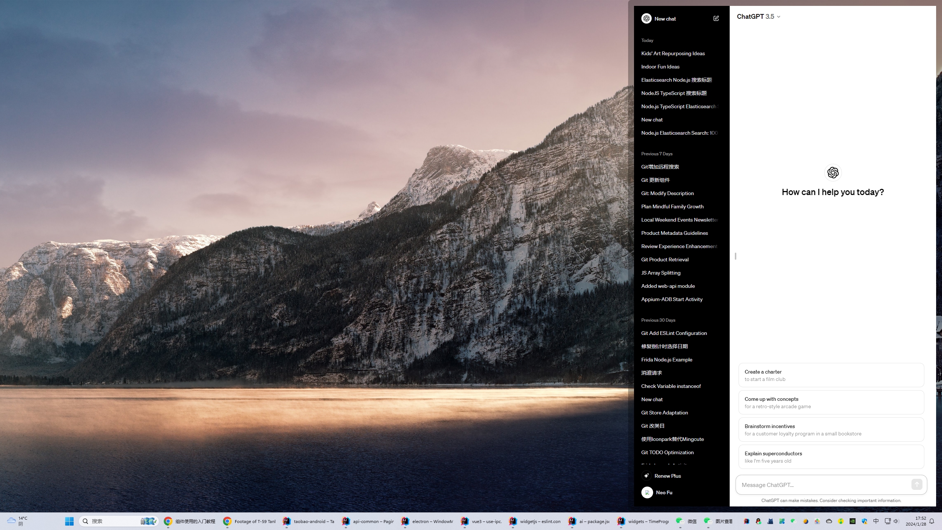
Task: Click the Renew Plus sparkle icon
Action: [646, 476]
